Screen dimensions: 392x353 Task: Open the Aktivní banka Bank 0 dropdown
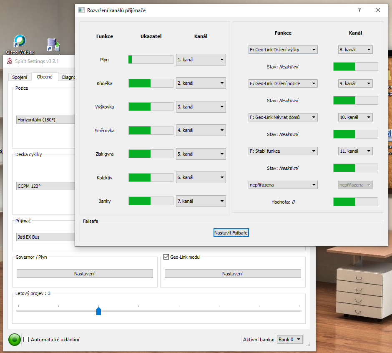[289, 340]
